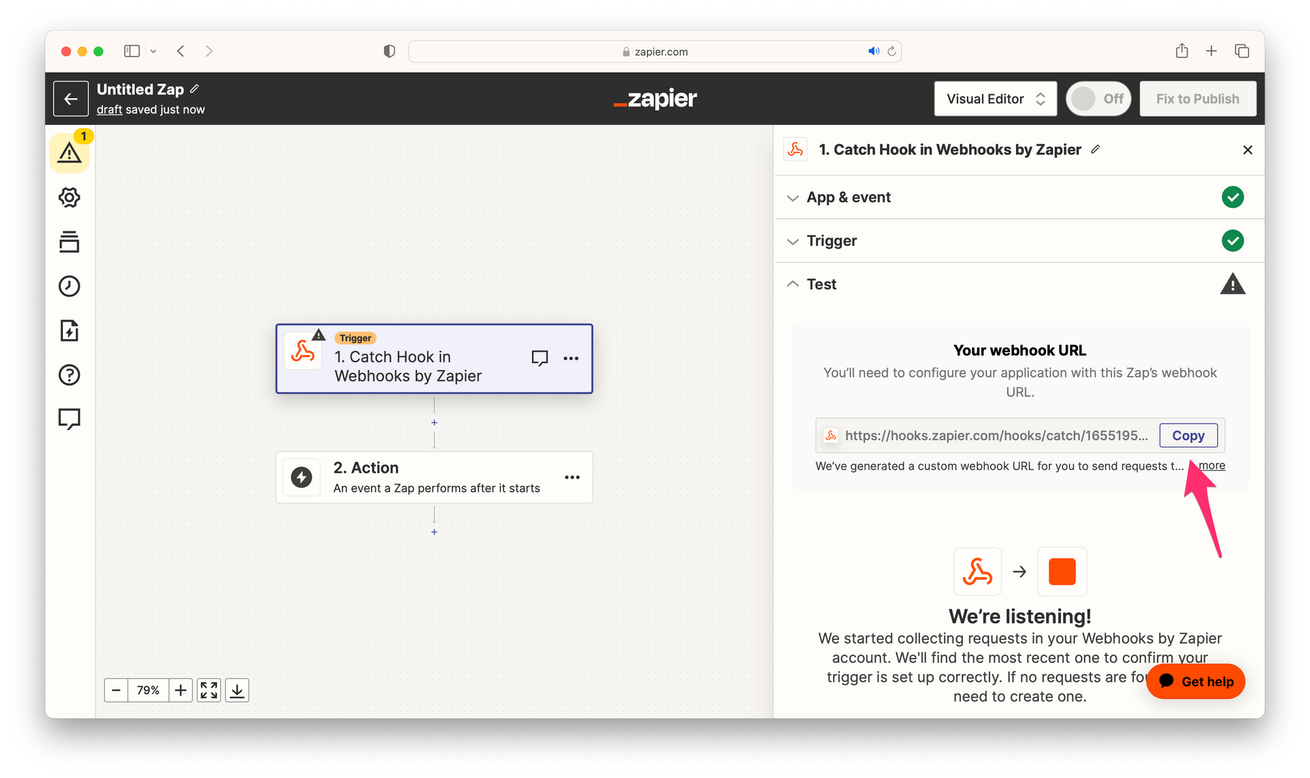Open the Visual Editor dropdown
This screenshot has height=778, width=1310.
[996, 99]
